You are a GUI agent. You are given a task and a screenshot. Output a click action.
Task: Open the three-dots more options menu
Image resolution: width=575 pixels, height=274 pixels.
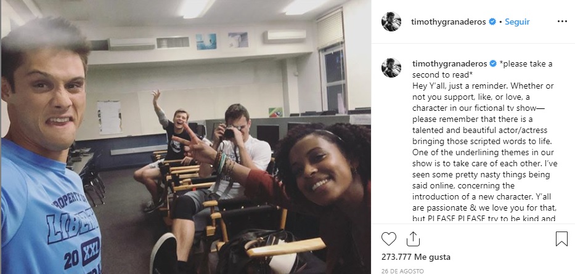coord(562,22)
